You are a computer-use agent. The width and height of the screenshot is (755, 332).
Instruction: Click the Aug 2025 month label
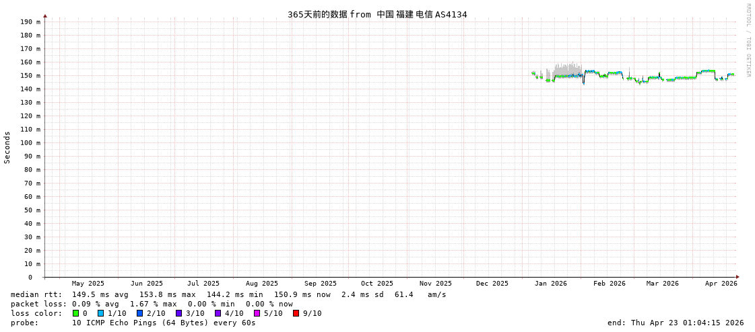(261, 284)
